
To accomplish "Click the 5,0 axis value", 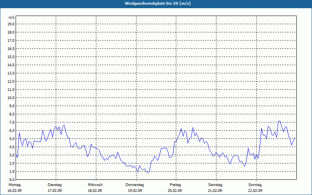I will 12,139.
